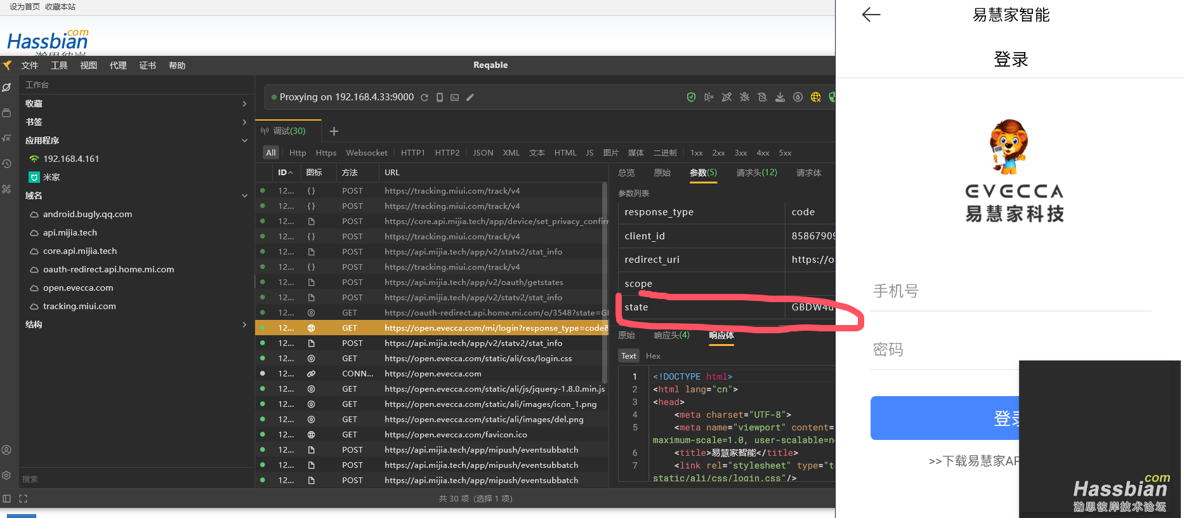Viewport: 1184px width, 518px height.
Task: Click globe icon on open.evecca.com login row
Action: [311, 328]
